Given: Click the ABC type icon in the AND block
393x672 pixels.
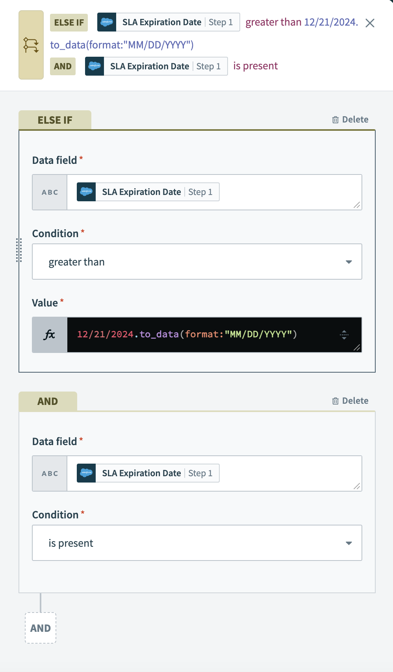Looking at the screenshot, I should [x=50, y=473].
